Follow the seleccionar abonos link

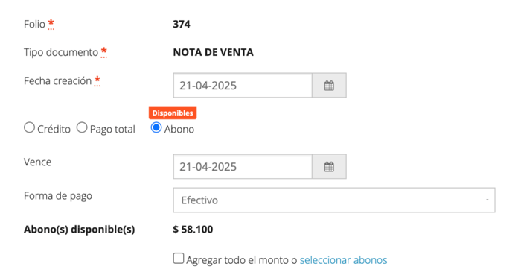pyautogui.click(x=344, y=260)
